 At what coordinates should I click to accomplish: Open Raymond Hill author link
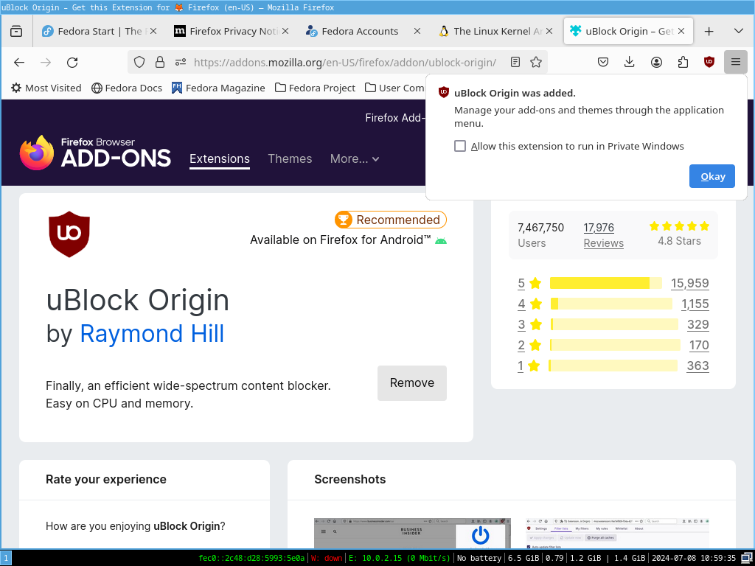[x=152, y=334]
